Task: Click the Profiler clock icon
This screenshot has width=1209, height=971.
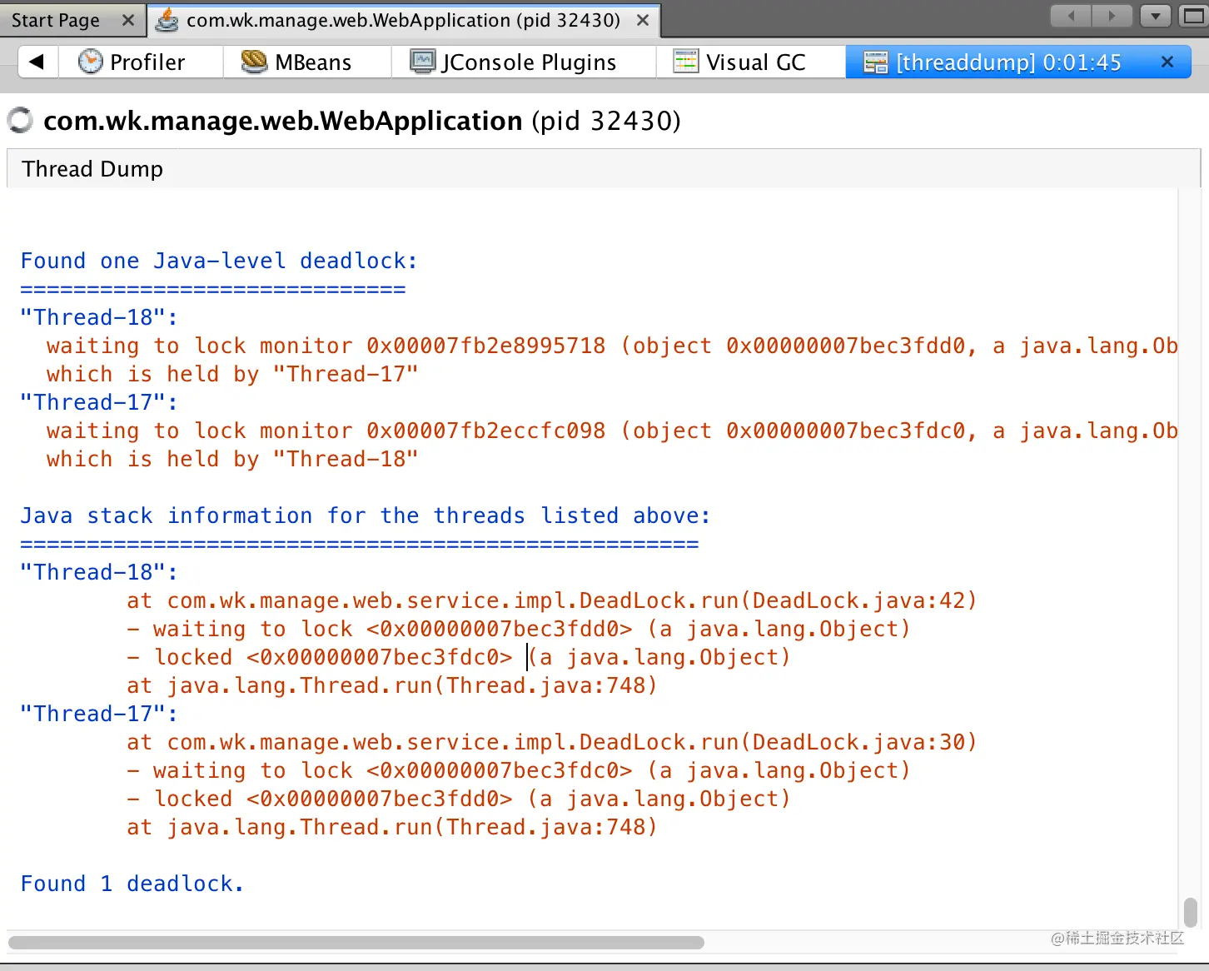Action: (90, 62)
